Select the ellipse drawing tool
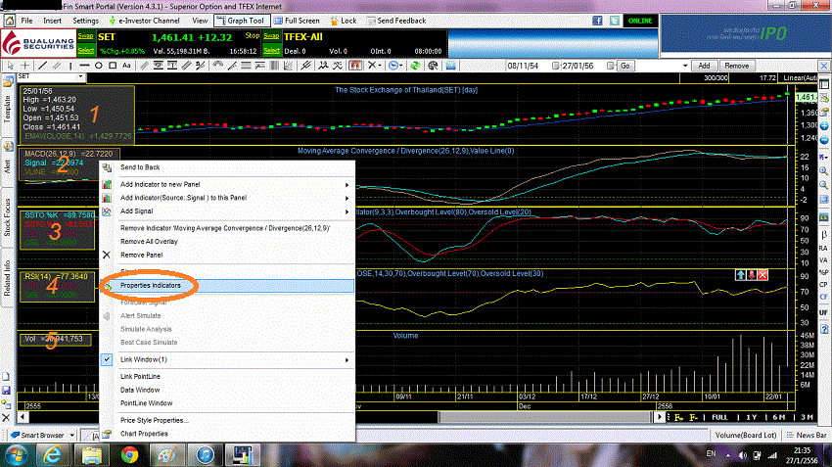This screenshot has width=832, height=467. 99,66
